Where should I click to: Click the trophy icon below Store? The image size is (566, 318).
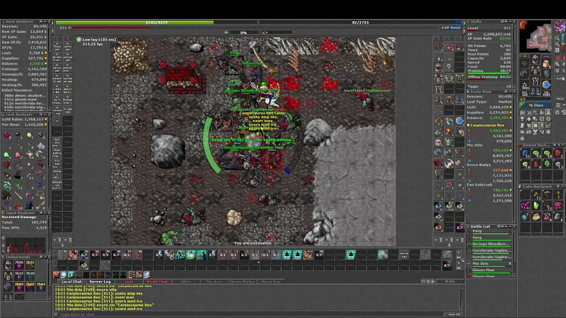pyautogui.click(x=523, y=119)
